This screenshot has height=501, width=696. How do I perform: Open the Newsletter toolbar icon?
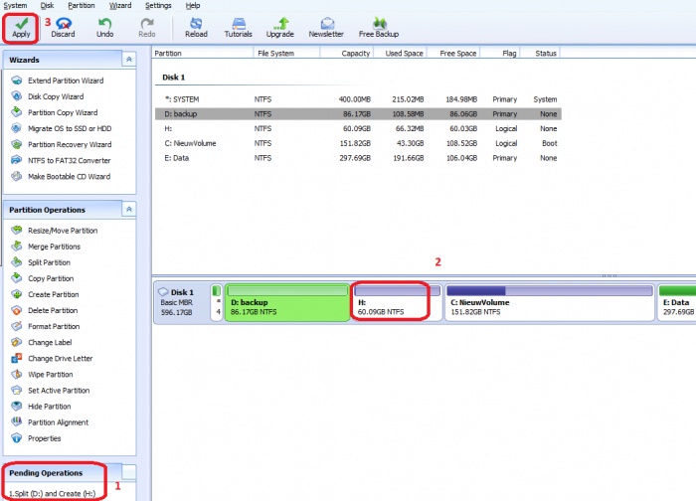(326, 23)
